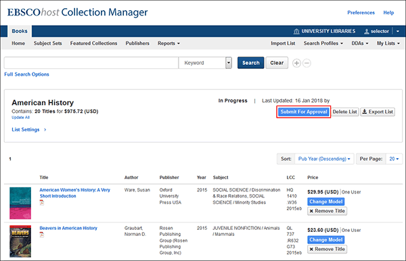Screen dimensions: 406x261
Task: Open the Per Page 20 dropdown
Action: pyautogui.click(x=394, y=159)
